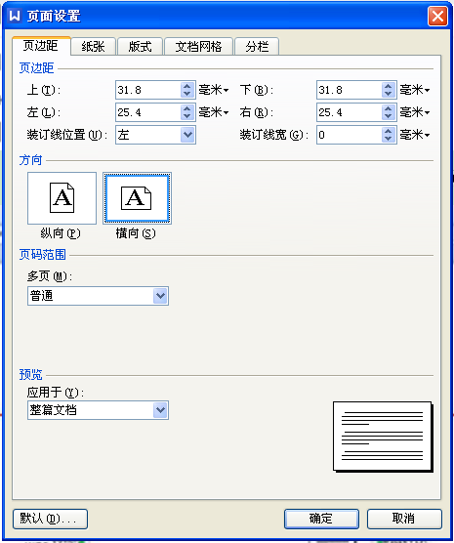Click the WPS Writer logo in title bar
This screenshot has width=454, height=543.
tap(15, 16)
